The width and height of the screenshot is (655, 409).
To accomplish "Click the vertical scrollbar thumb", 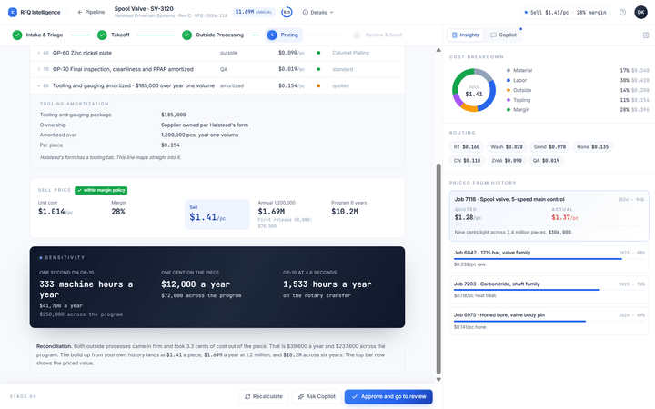I will tap(438, 269).
